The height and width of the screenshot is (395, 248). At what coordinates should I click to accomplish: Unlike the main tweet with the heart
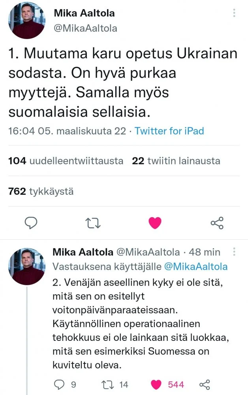point(155,224)
